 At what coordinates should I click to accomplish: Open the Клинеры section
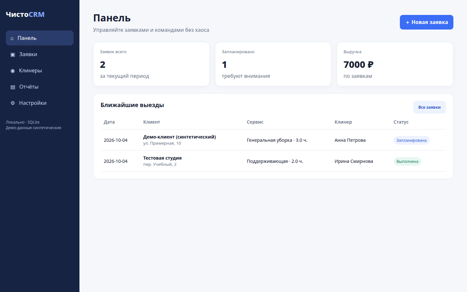point(40,70)
